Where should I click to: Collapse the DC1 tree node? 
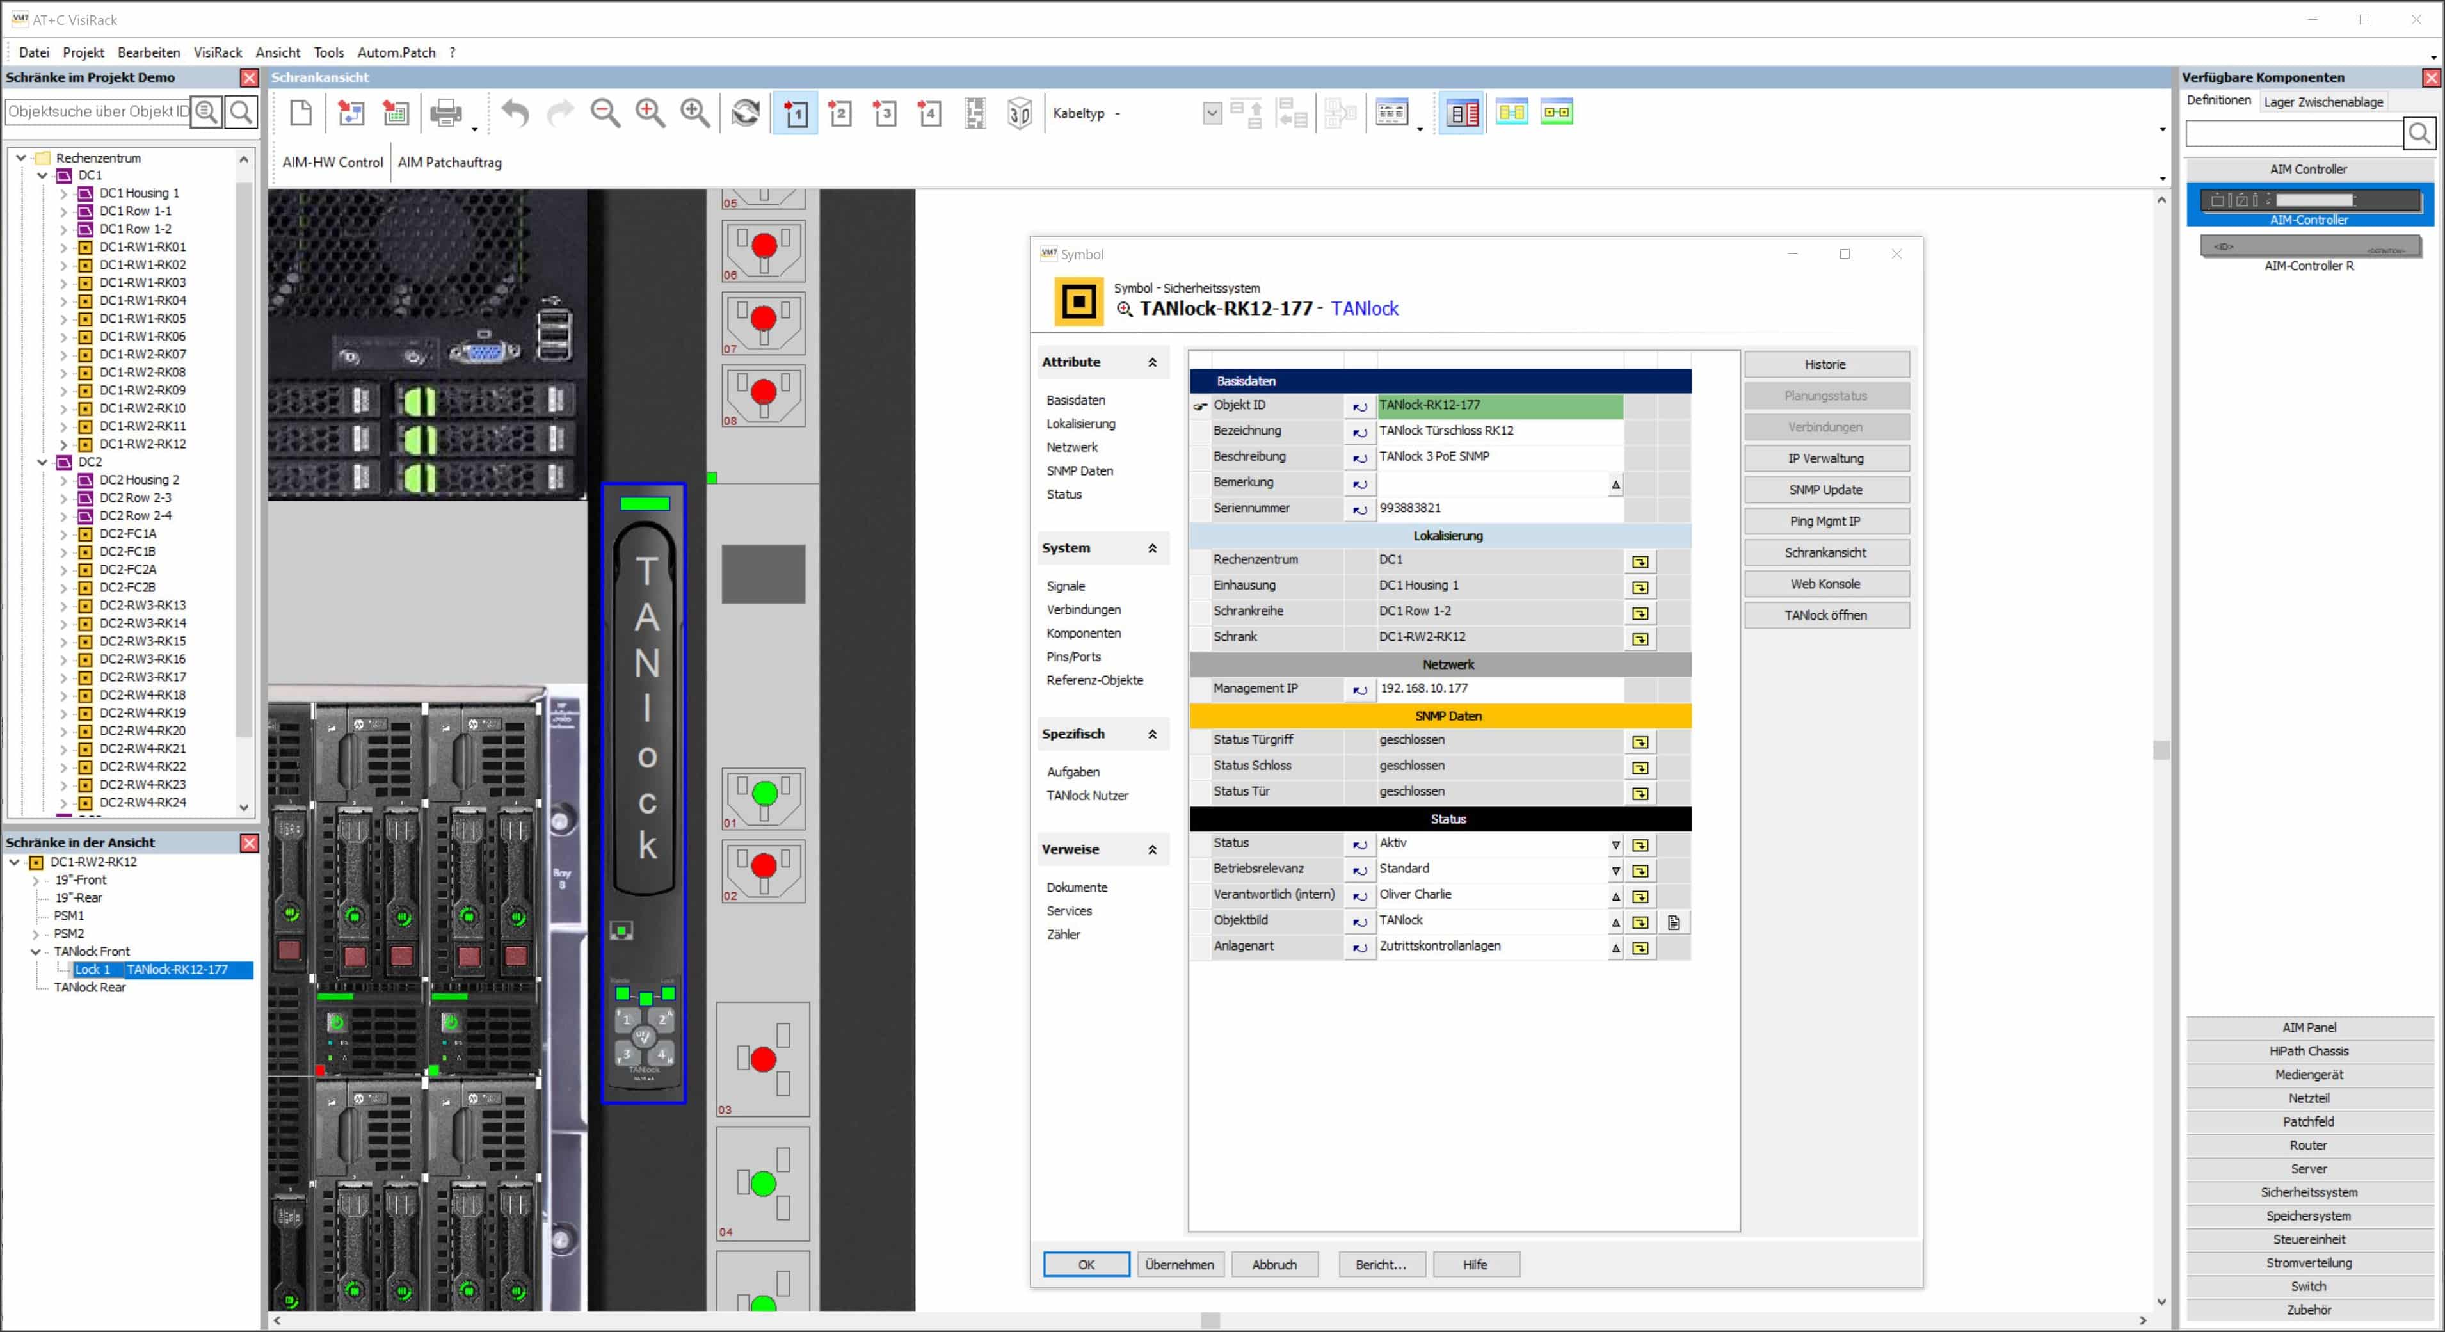[x=42, y=175]
